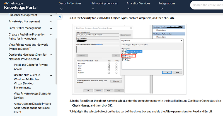Click the sidebar vertical scrollbar
Image resolution: width=223 pixels, height=116 pixels.
pyautogui.click(x=56, y=61)
